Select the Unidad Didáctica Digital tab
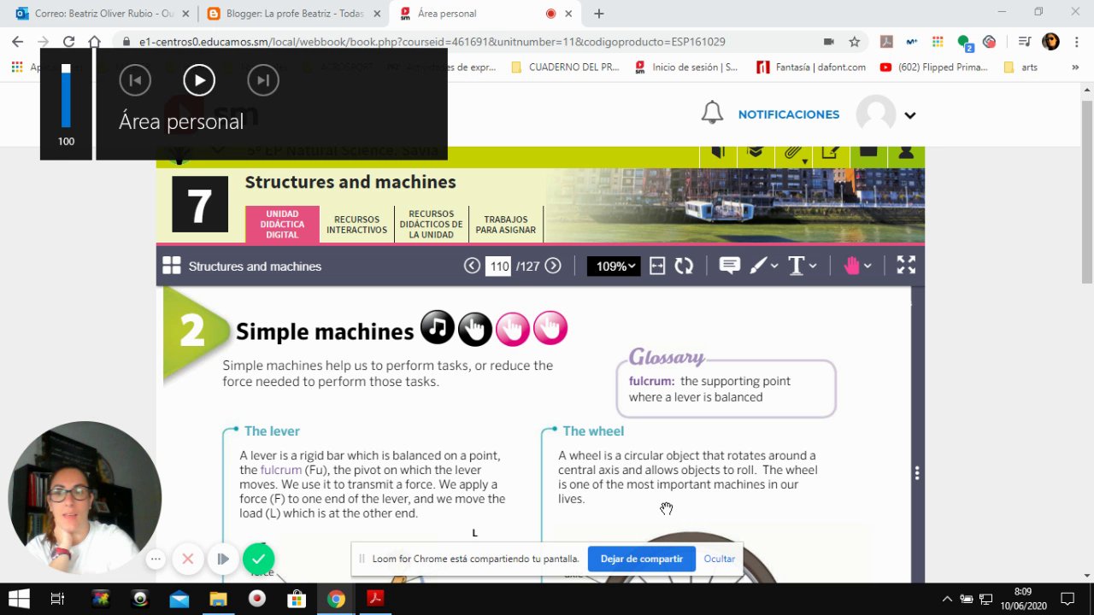The width and height of the screenshot is (1094, 615). (x=282, y=225)
